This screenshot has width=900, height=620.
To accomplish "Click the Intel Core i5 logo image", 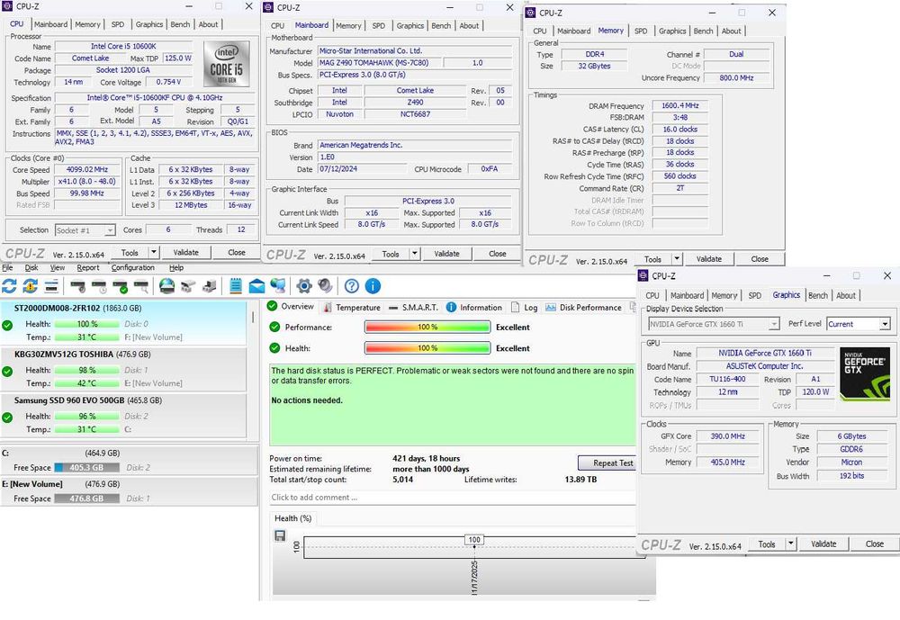I will (227, 63).
